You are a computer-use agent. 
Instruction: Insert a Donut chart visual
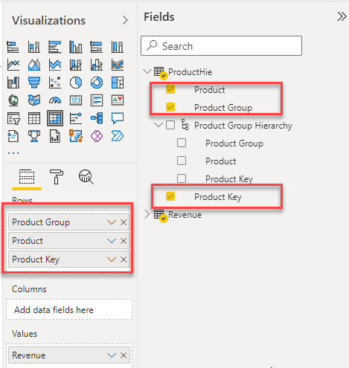coord(97,83)
